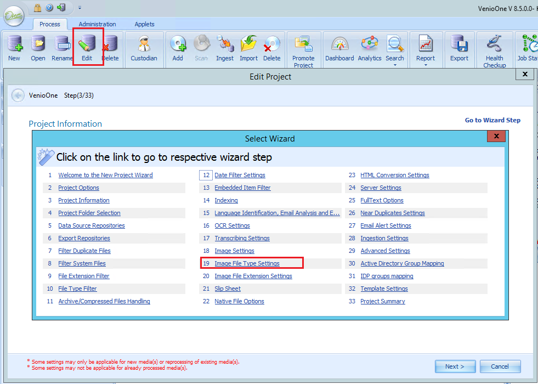Go to Filter Duplicate Files
538x384 pixels.
[x=84, y=251]
